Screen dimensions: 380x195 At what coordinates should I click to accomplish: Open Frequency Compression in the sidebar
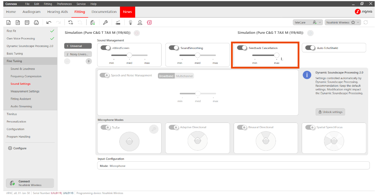click(26, 76)
